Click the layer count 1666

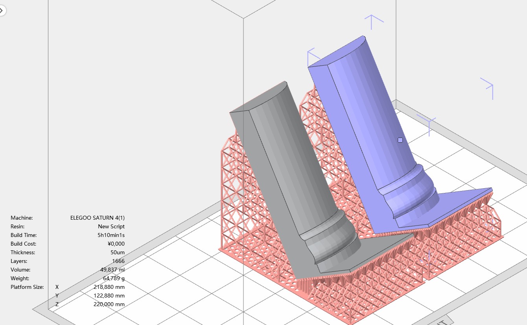pos(118,261)
